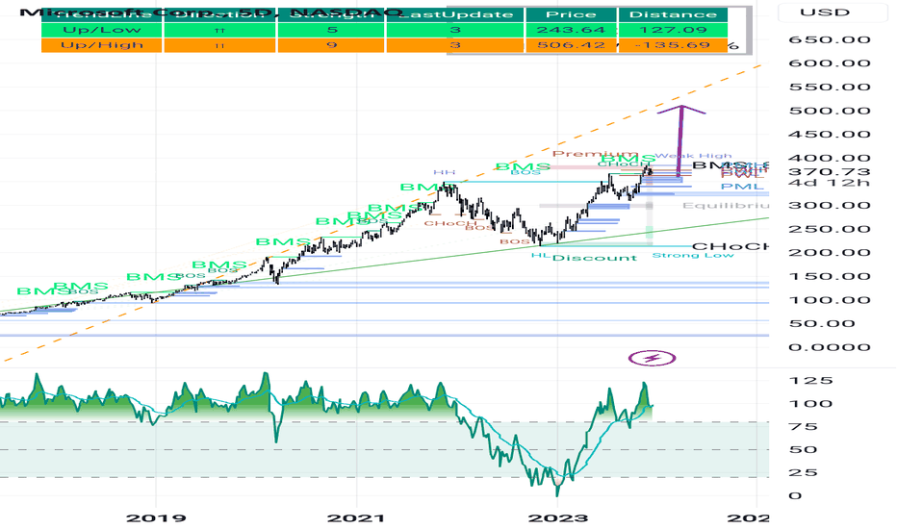Select the 506.42 price cell
The width and height of the screenshot is (897, 529).
(x=571, y=45)
